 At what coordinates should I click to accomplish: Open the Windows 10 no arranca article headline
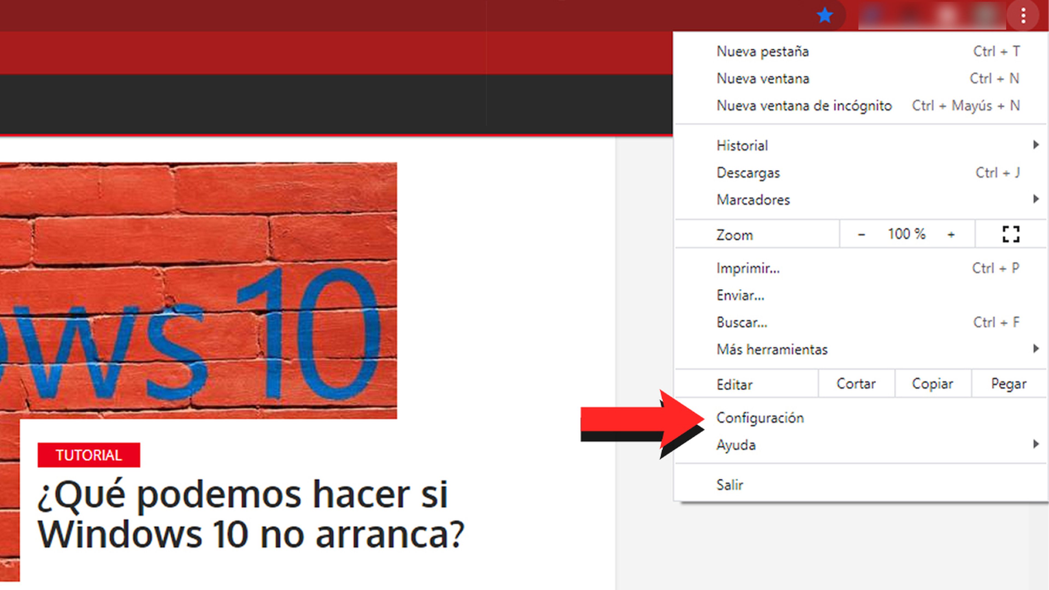pyautogui.click(x=251, y=514)
